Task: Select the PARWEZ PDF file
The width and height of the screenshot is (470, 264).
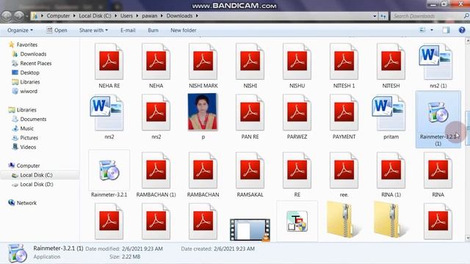Action: coord(297,117)
